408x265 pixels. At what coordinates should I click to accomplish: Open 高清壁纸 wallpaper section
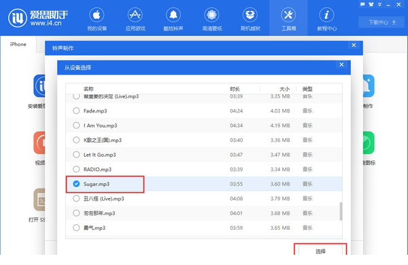click(x=211, y=20)
